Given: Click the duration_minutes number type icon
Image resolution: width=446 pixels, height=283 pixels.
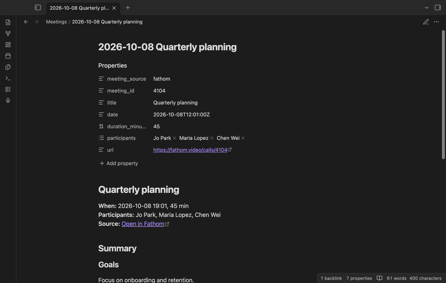Looking at the screenshot, I should tap(101, 127).
